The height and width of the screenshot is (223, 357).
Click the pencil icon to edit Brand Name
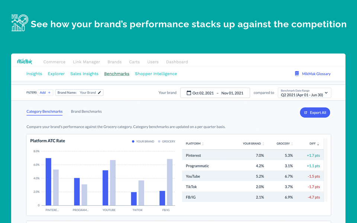[x=99, y=92]
